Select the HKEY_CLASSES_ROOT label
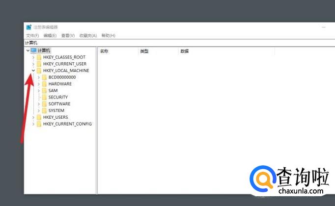The width and height of the screenshot is (335, 206). tap(64, 57)
